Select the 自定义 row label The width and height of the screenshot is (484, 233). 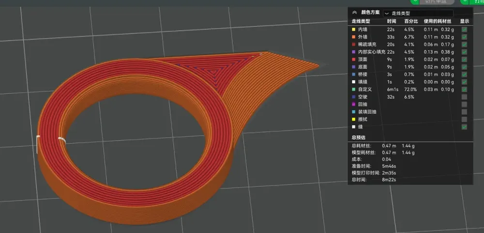(x=365, y=89)
